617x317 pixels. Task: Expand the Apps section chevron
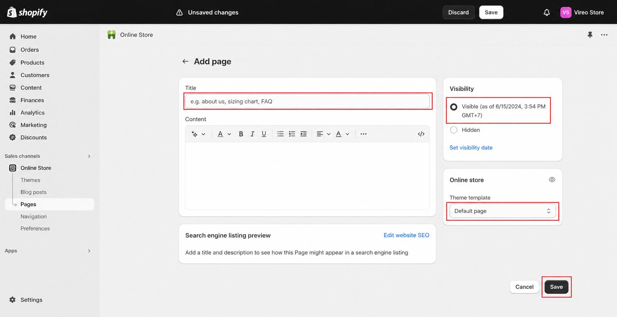[x=89, y=251]
